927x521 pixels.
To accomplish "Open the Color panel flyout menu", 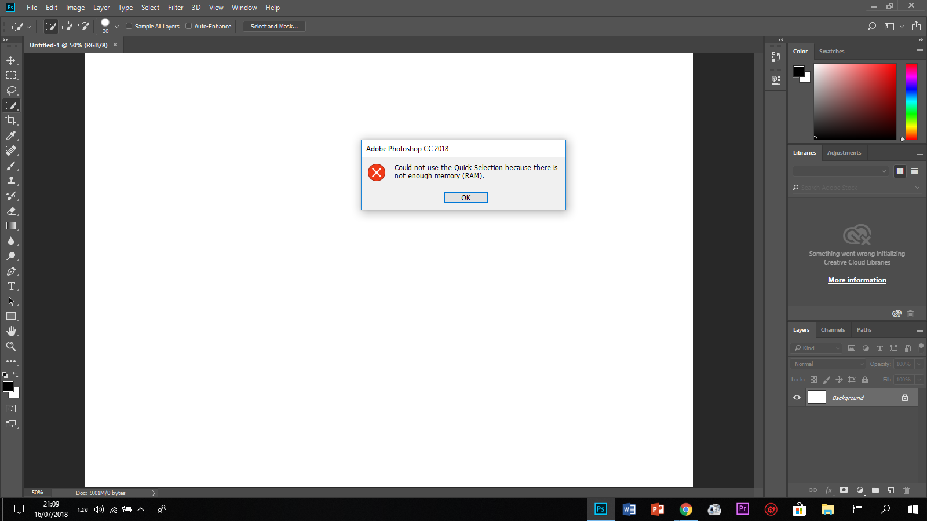I will 919,52.
